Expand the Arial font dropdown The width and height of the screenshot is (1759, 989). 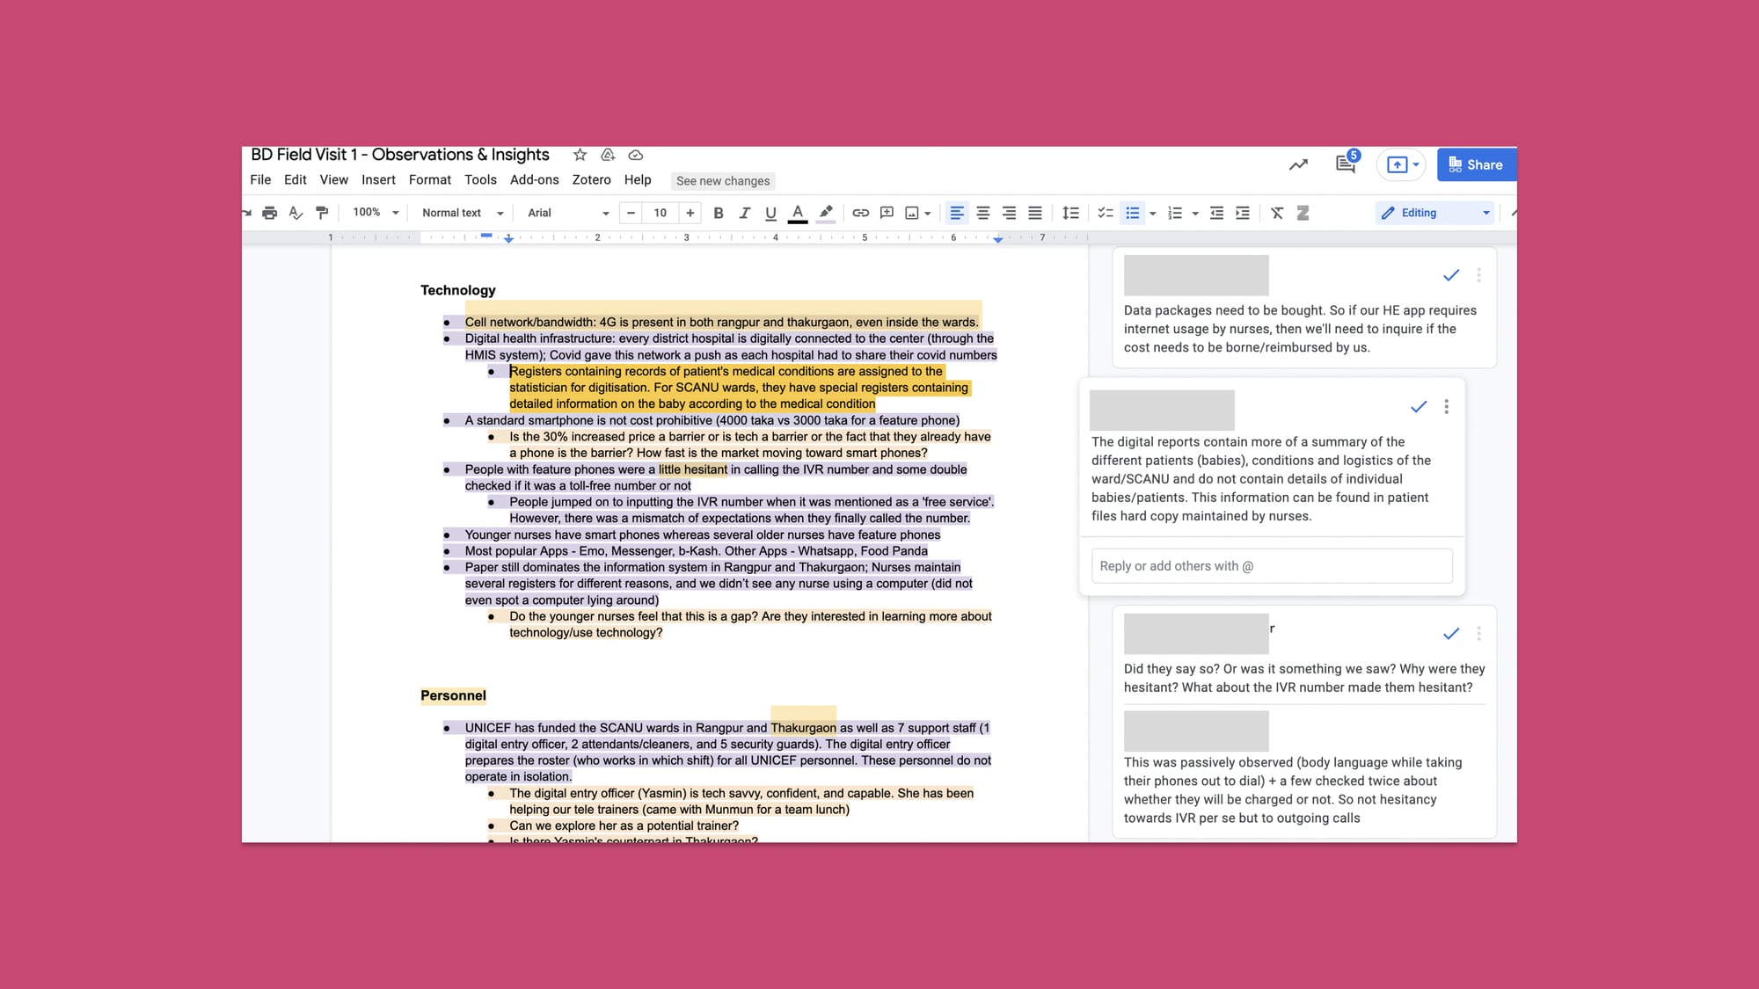click(568, 213)
